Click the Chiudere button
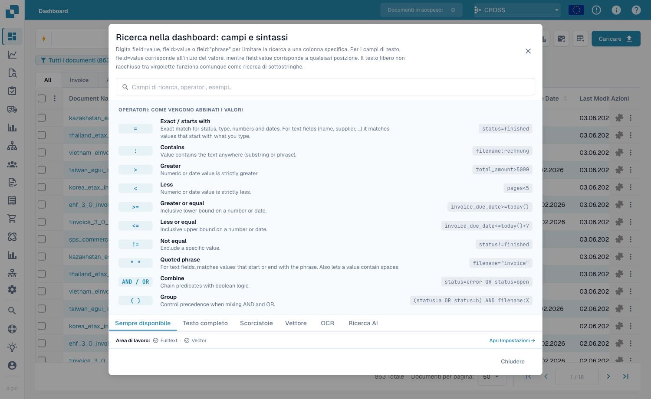 point(513,362)
